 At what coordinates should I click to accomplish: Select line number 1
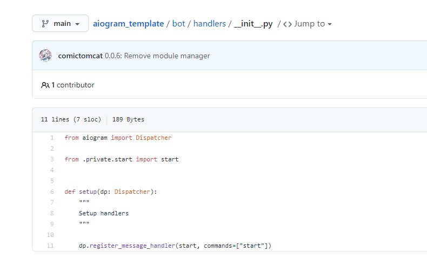click(52, 138)
